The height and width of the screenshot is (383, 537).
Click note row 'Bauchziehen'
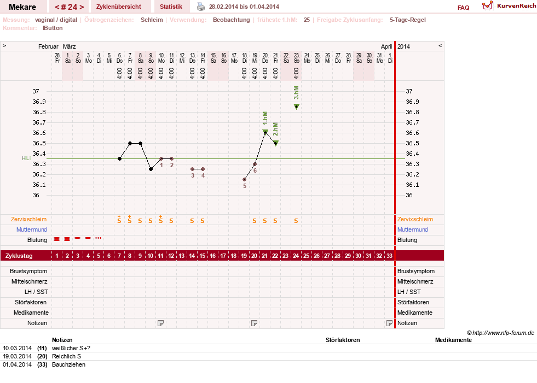[68, 364]
